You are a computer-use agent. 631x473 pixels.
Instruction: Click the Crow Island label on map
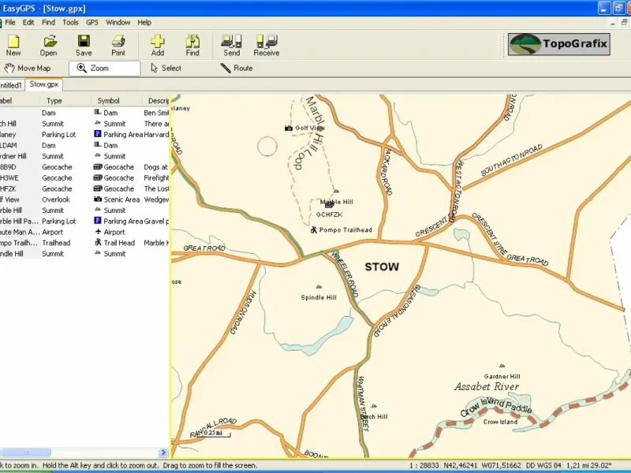(500, 422)
